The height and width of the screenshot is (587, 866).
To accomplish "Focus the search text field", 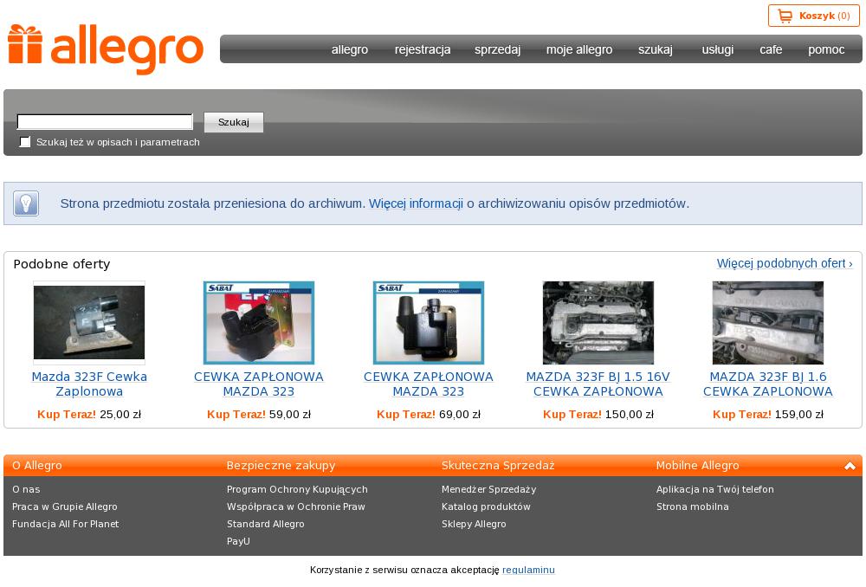I will pyautogui.click(x=105, y=121).
